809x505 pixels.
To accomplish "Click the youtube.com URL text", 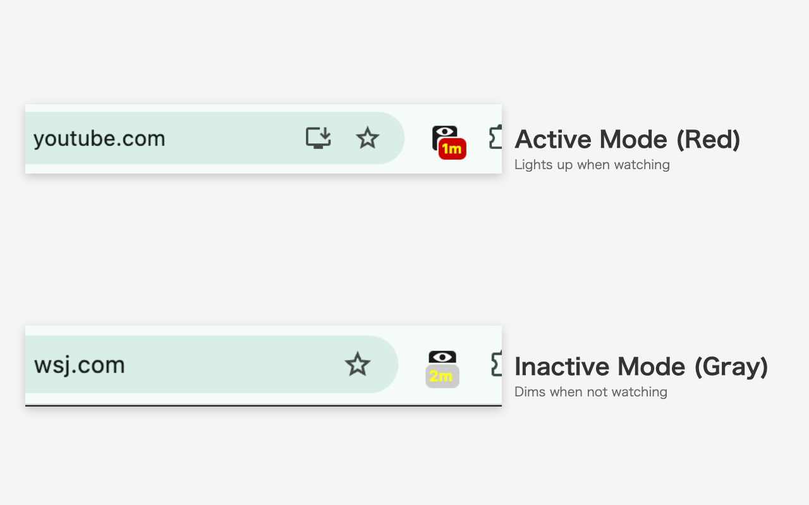I will pos(99,138).
